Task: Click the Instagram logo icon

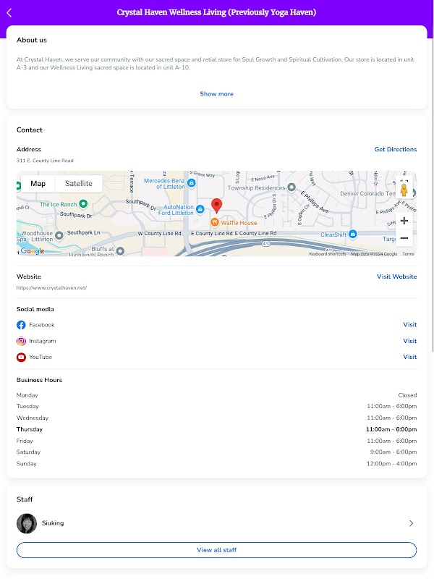Action: (x=21, y=341)
